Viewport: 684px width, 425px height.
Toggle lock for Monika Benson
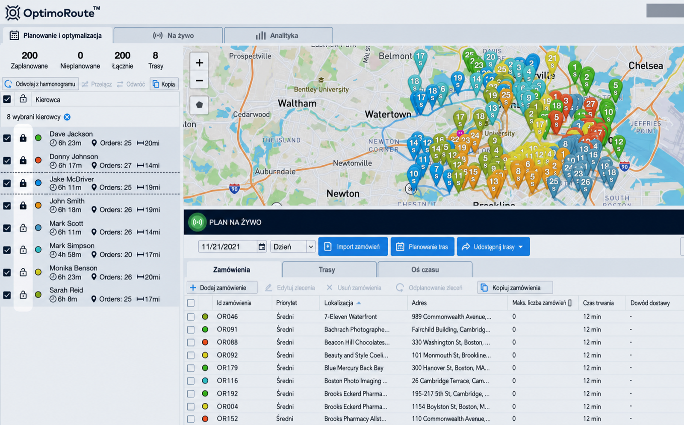pyautogui.click(x=23, y=272)
